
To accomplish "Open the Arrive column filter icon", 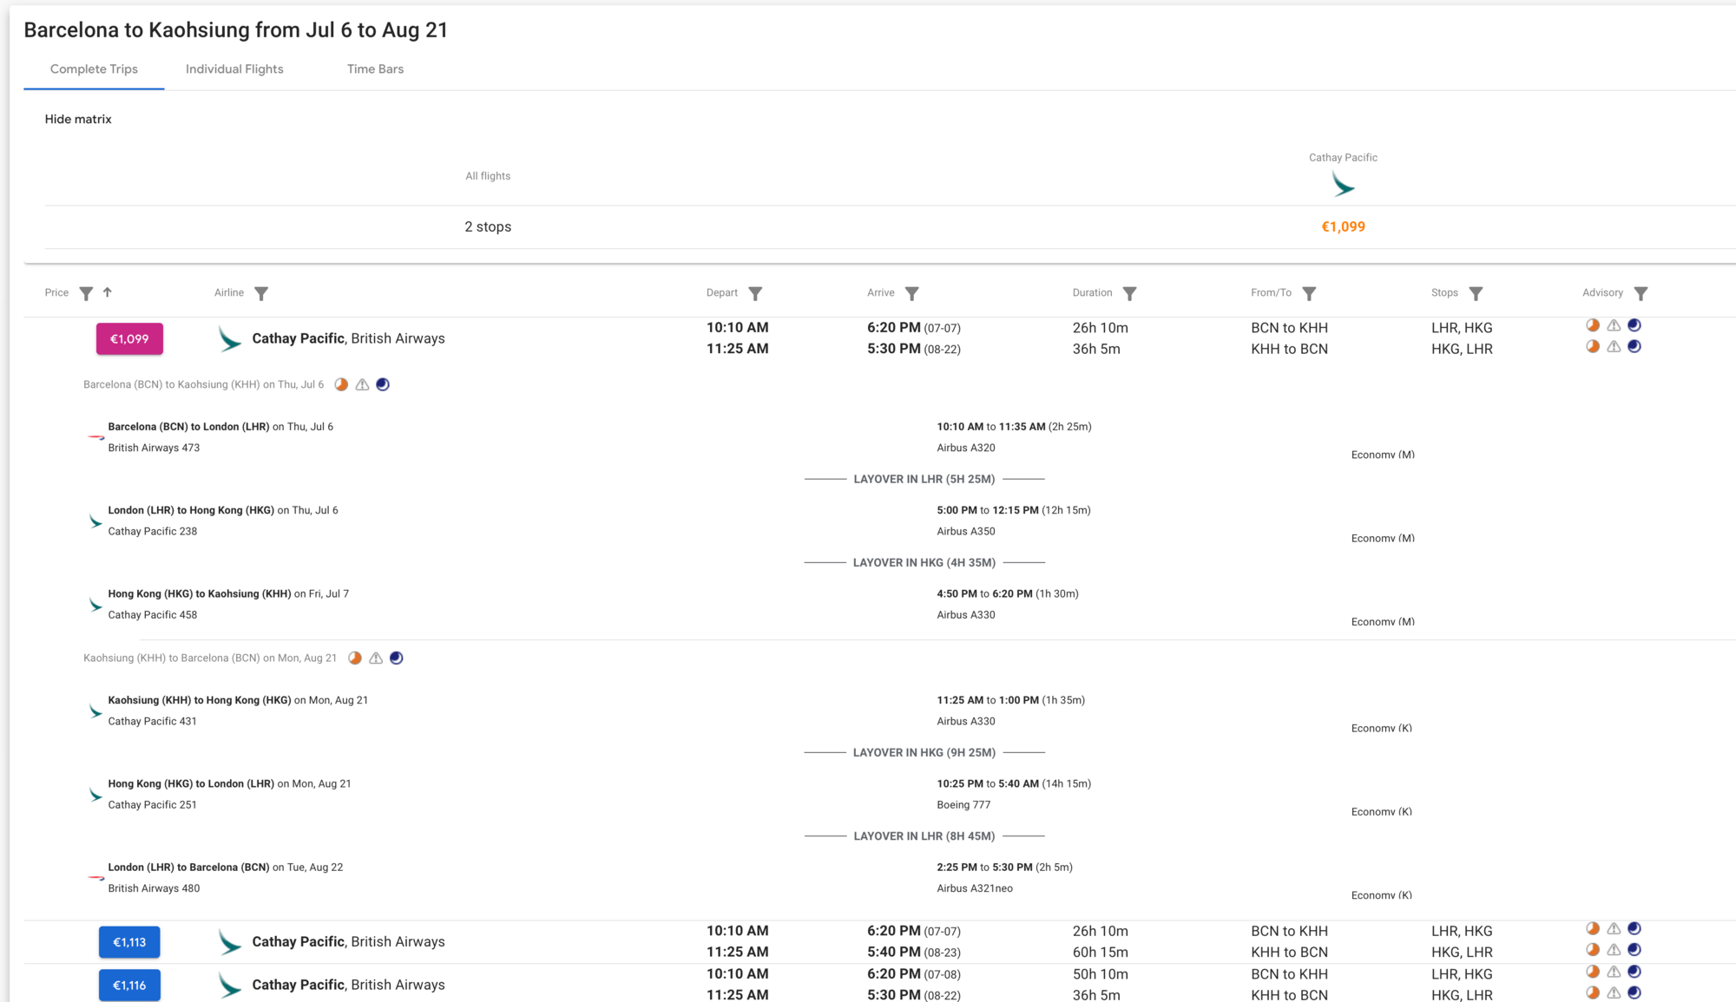I will coord(911,293).
